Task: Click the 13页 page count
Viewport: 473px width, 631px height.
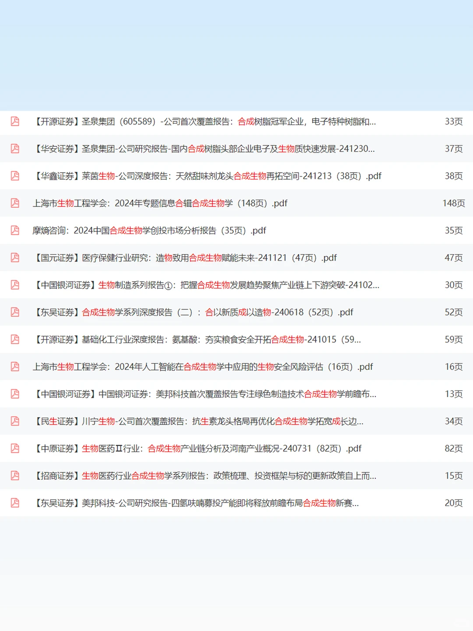Action: click(x=454, y=394)
